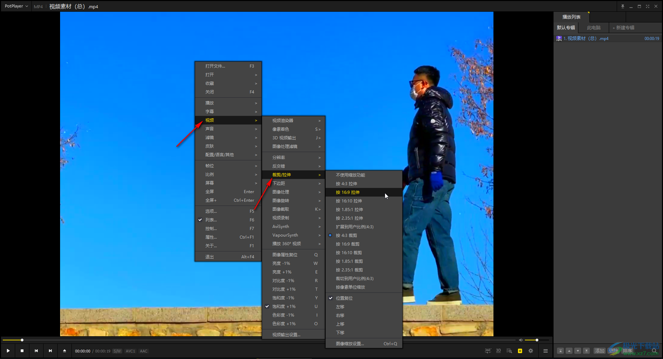Select '按 2.35:1 裁剪' crop option

pyautogui.click(x=364, y=270)
